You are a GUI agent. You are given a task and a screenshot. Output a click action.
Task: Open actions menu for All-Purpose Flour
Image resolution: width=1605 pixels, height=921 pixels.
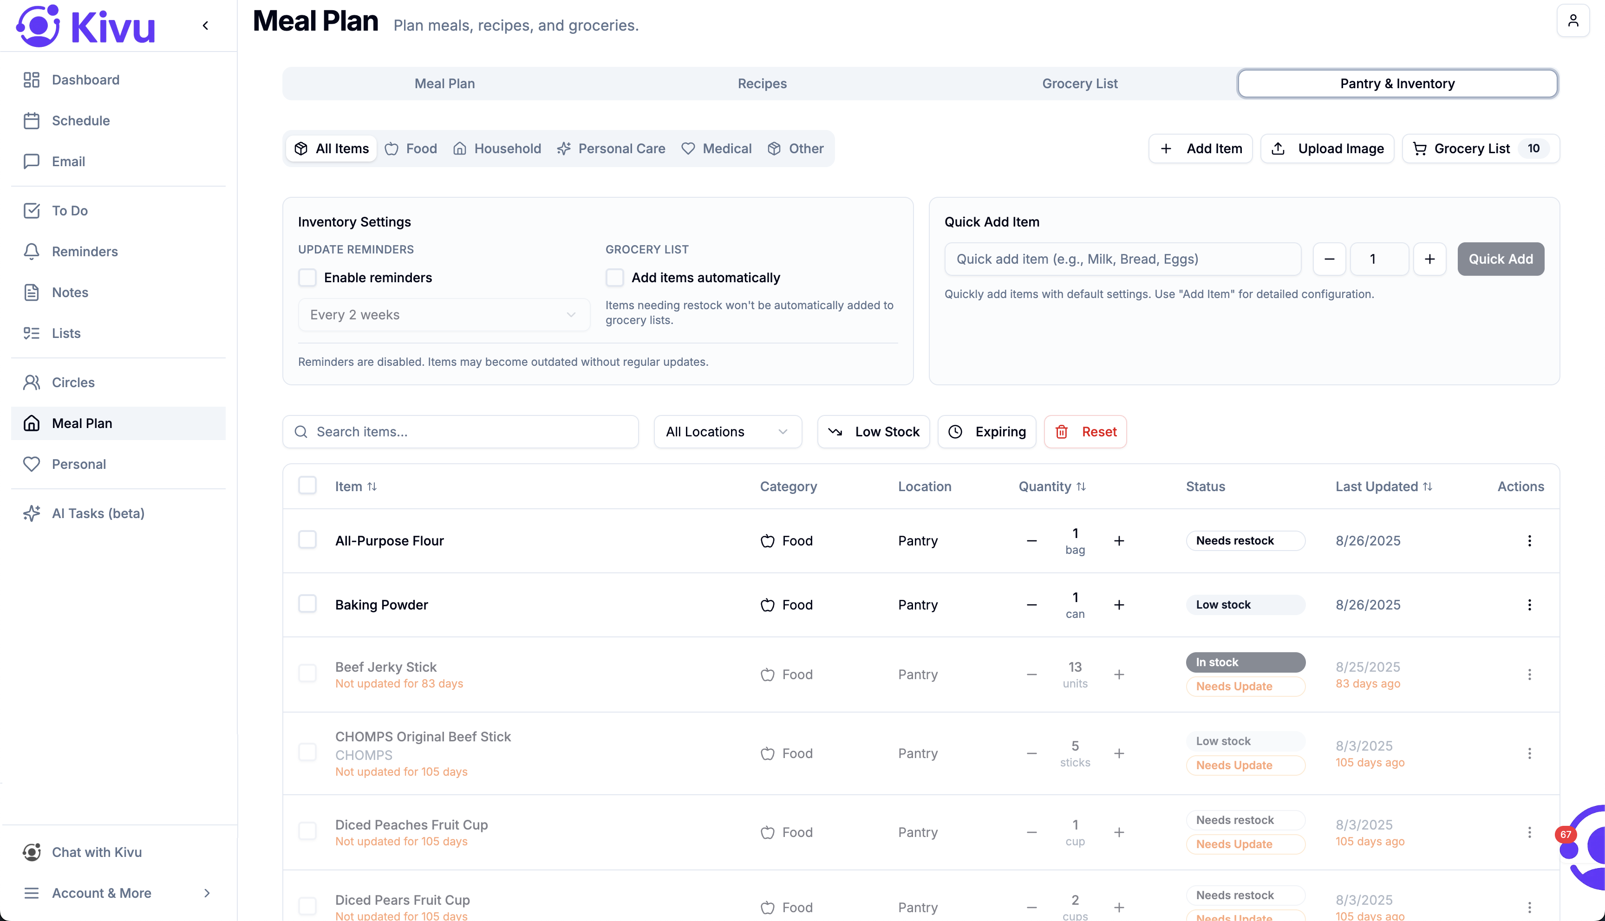tap(1529, 541)
